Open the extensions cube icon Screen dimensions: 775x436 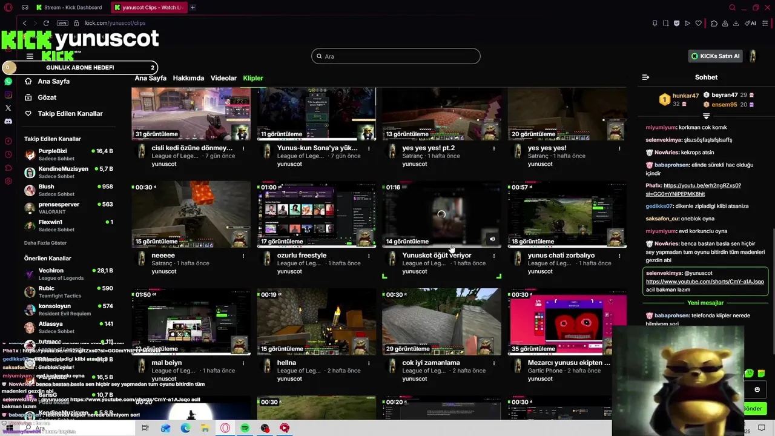pyautogui.click(x=714, y=23)
